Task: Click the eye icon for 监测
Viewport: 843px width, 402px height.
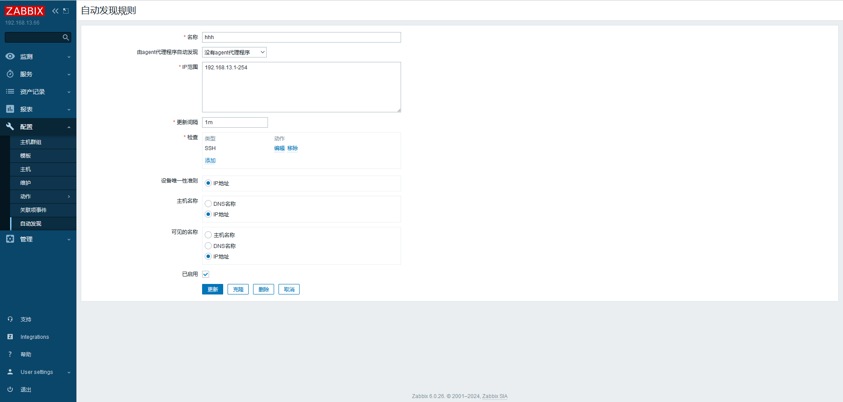Action: pos(10,57)
